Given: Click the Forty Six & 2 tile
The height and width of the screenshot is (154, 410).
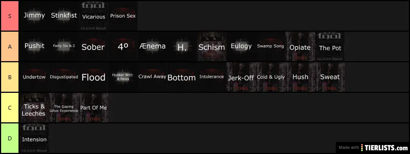Looking at the screenshot, I should coord(64,46).
